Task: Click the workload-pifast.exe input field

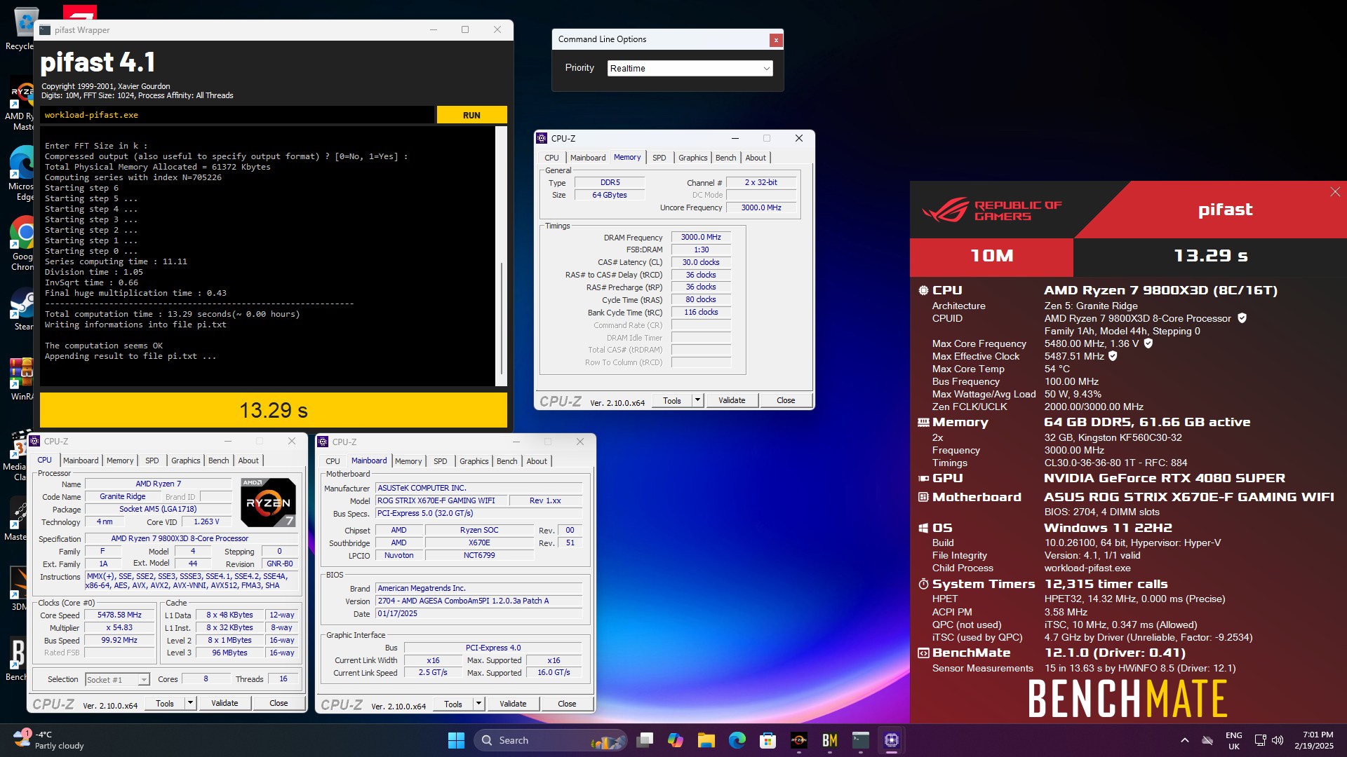Action: [x=237, y=115]
